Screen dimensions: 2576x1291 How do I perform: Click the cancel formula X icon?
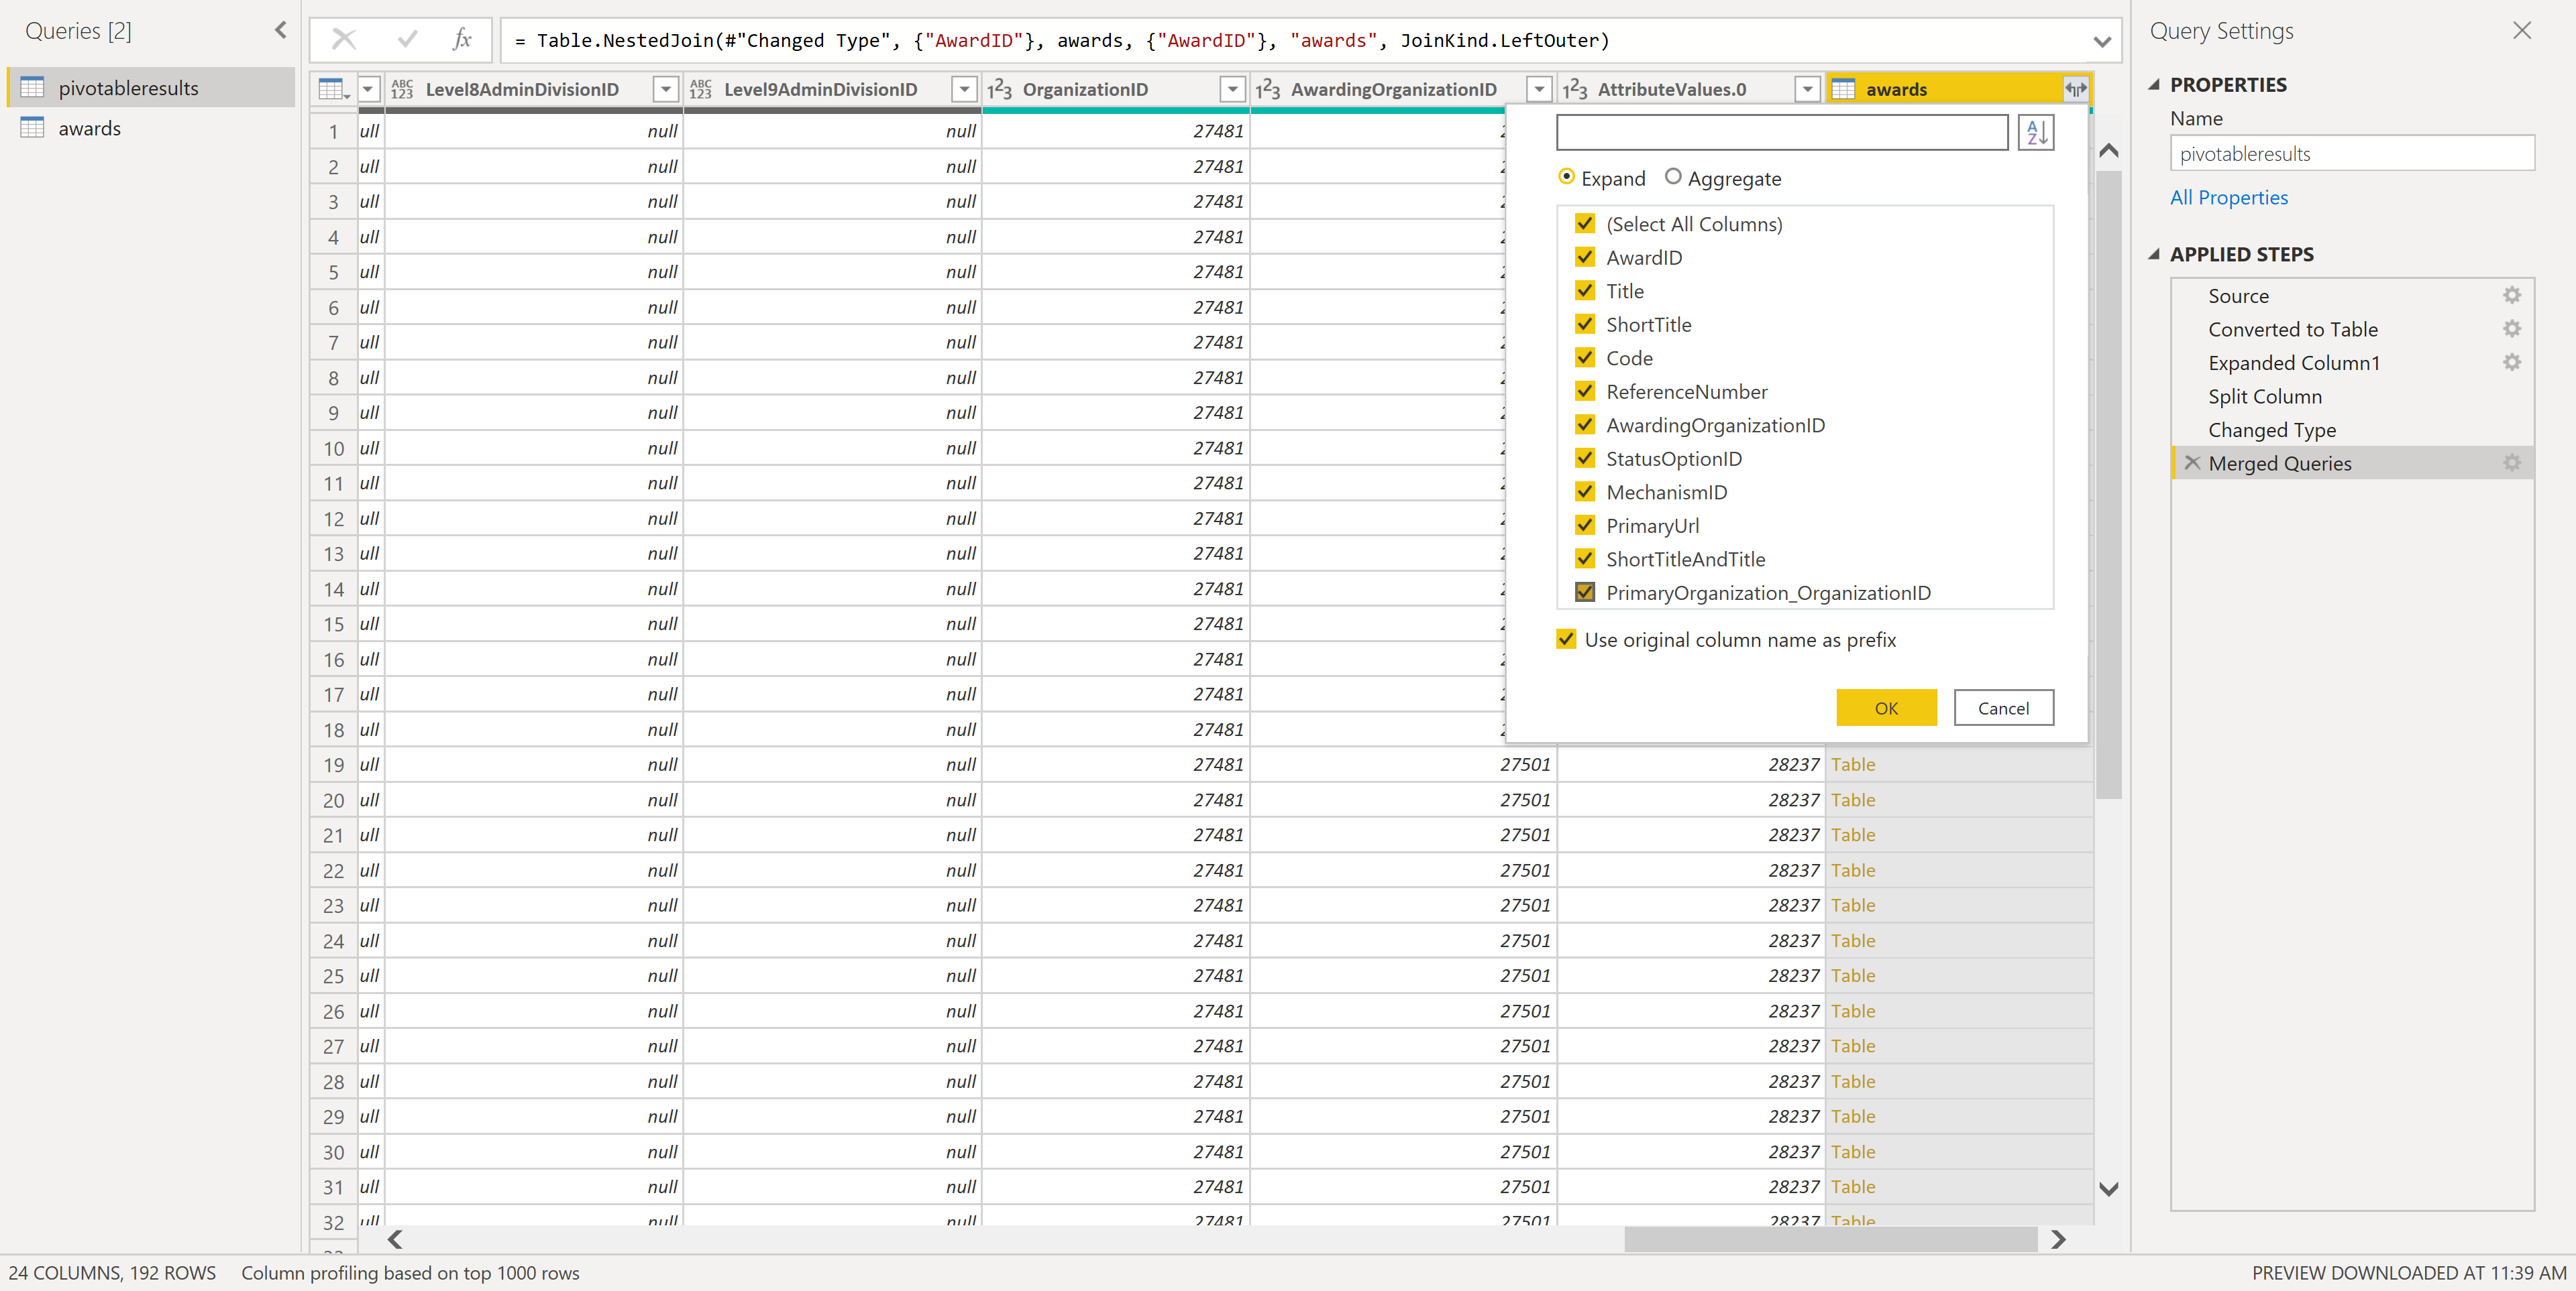tap(344, 40)
